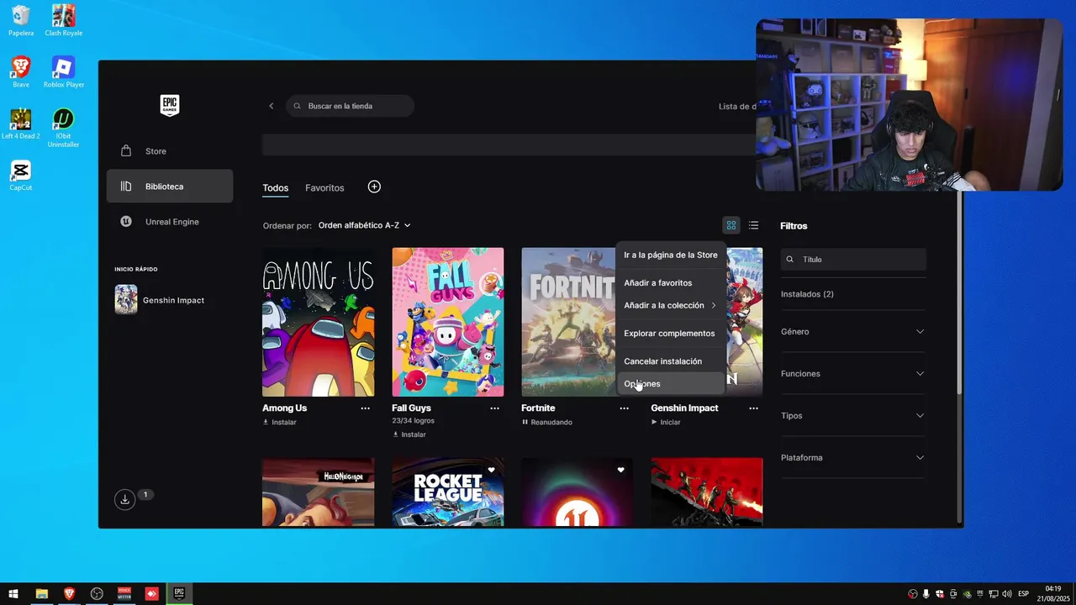Click 'Ir a la página de la Store' menu entry
Viewport: 1076px width, 605px height.
pos(670,255)
